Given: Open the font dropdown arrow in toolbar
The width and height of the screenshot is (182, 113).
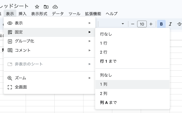Looking at the screenshot, I should tap(123, 24).
